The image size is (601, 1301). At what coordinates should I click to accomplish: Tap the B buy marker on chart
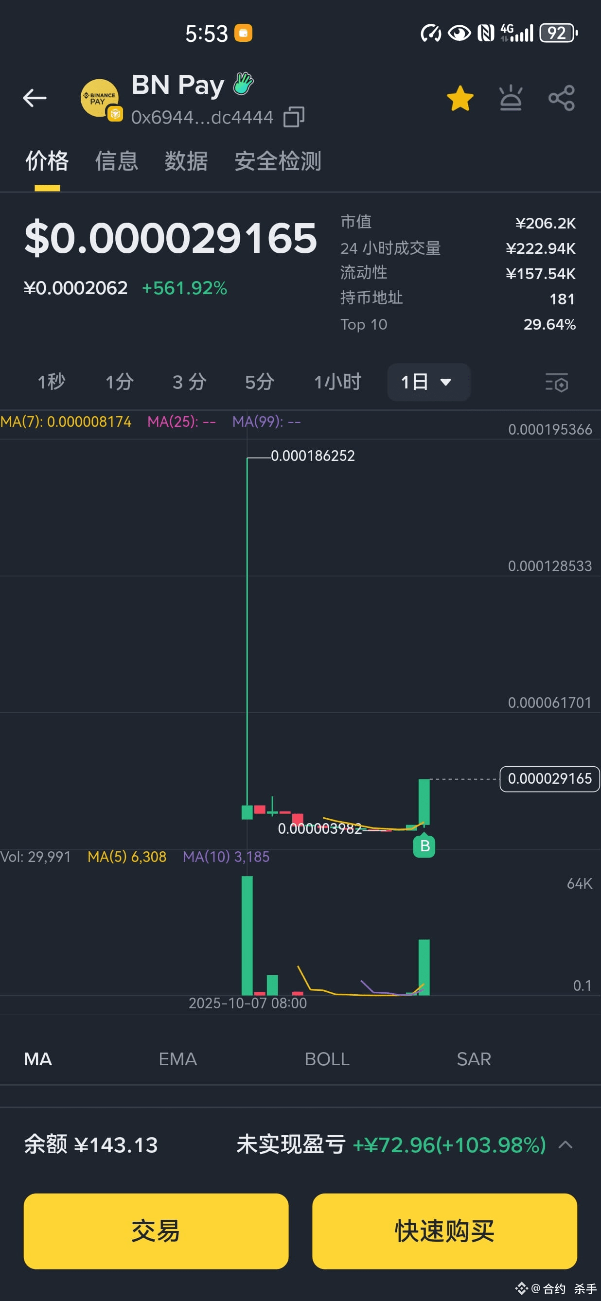pos(424,846)
